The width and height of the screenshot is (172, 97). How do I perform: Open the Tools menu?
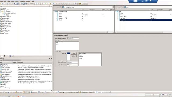point(12,1)
